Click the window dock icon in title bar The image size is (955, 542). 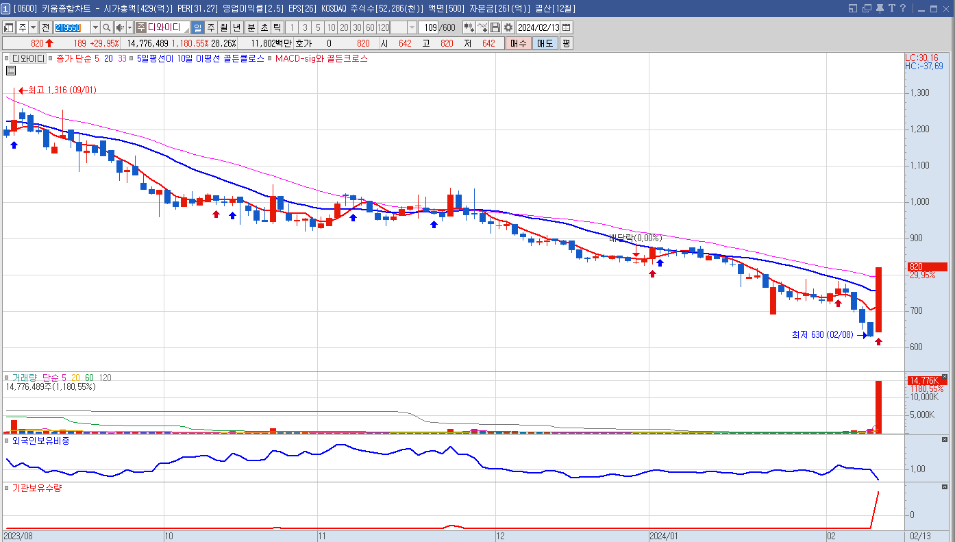tap(853, 8)
